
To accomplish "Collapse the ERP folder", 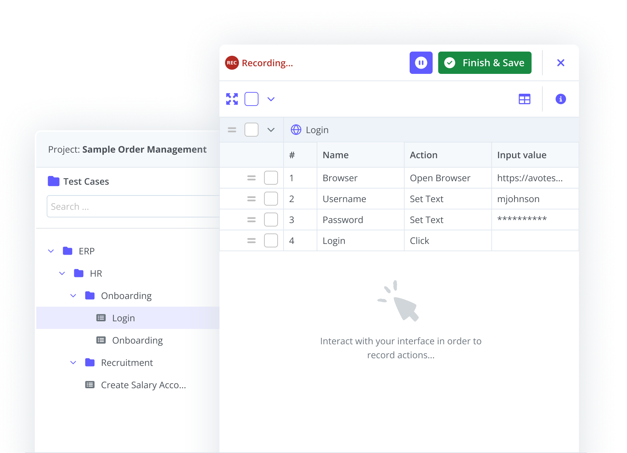I will (51, 251).
